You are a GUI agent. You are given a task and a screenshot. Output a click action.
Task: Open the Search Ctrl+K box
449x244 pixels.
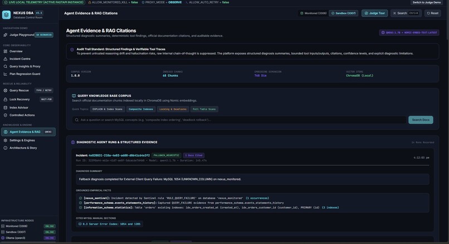[406, 13]
